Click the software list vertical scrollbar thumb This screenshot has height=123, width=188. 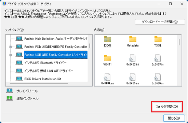(x=90, y=46)
